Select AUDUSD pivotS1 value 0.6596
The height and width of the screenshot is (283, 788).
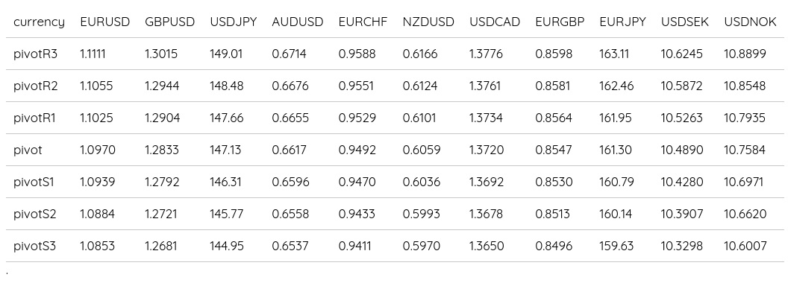click(290, 182)
